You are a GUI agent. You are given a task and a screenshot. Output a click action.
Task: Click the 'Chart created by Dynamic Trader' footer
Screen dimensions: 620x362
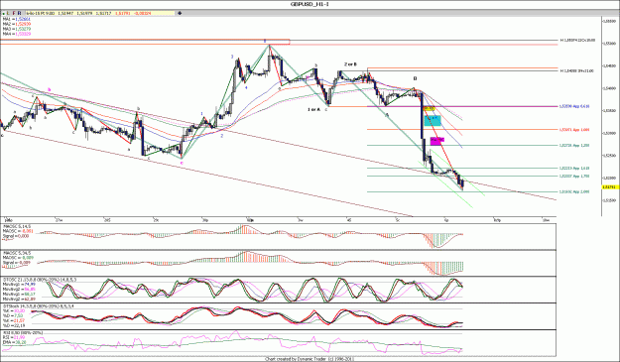(310, 359)
